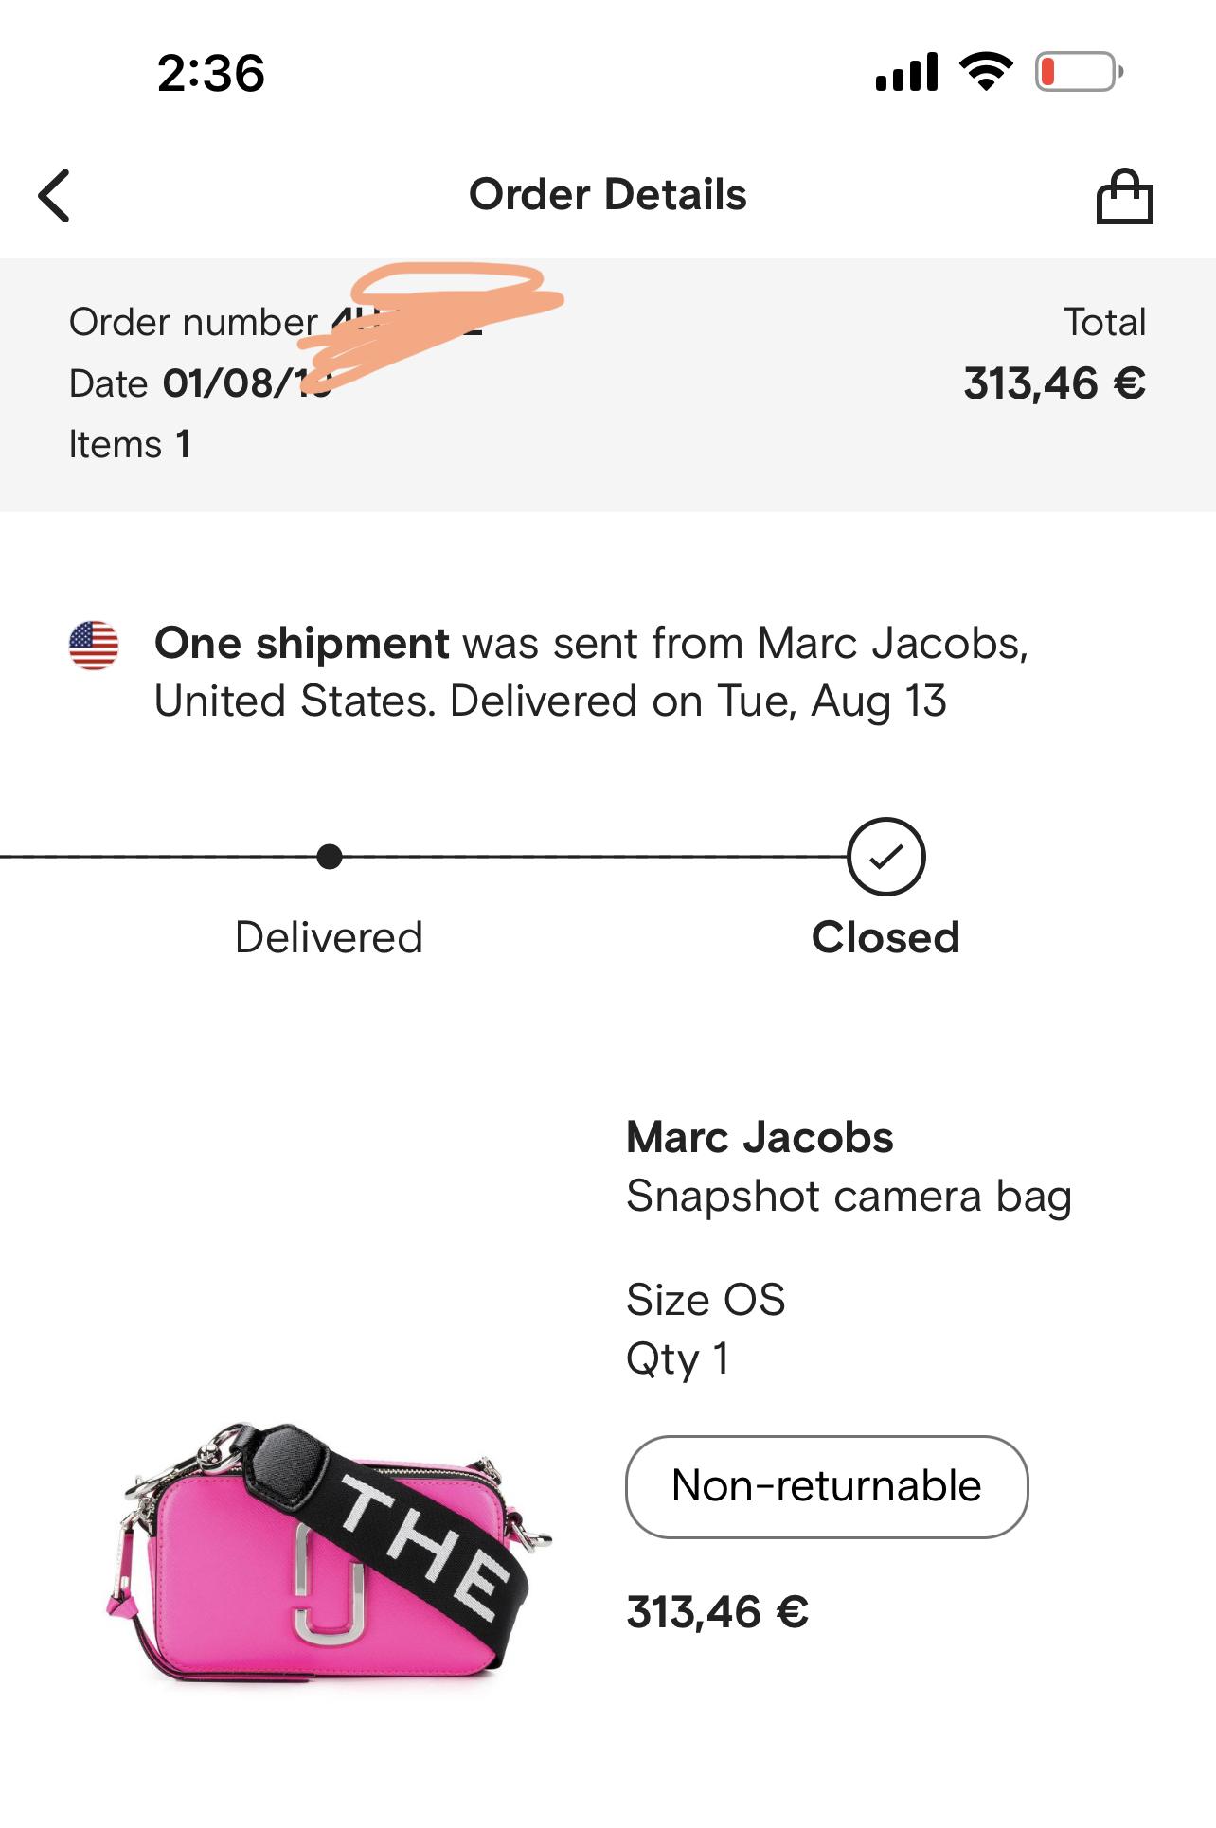The width and height of the screenshot is (1216, 1828).
Task: Tap the Order Details header title
Action: coord(608,195)
